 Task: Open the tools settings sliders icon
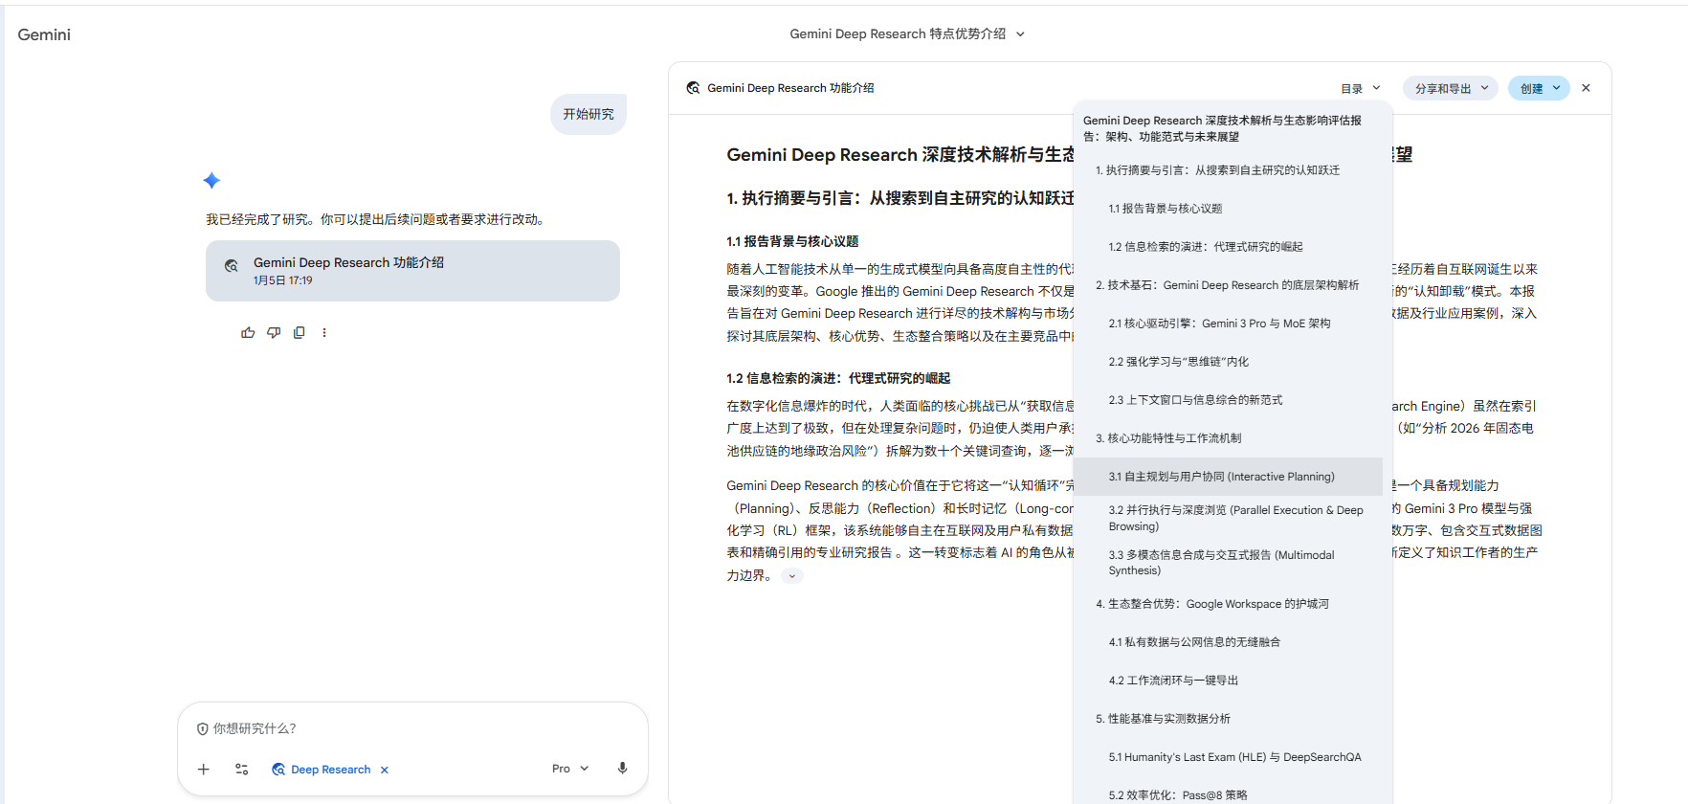241,769
